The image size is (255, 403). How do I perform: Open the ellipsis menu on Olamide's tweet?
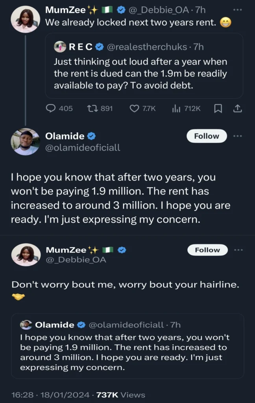click(x=238, y=135)
